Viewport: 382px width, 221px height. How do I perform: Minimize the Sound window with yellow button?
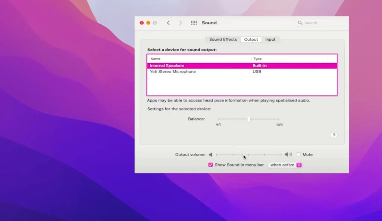coord(148,23)
